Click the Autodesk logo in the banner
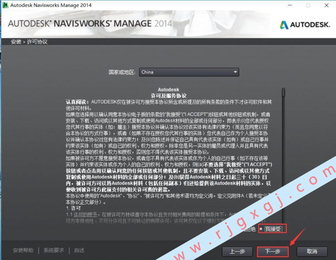This screenshot has width=336, height=260. [x=305, y=25]
